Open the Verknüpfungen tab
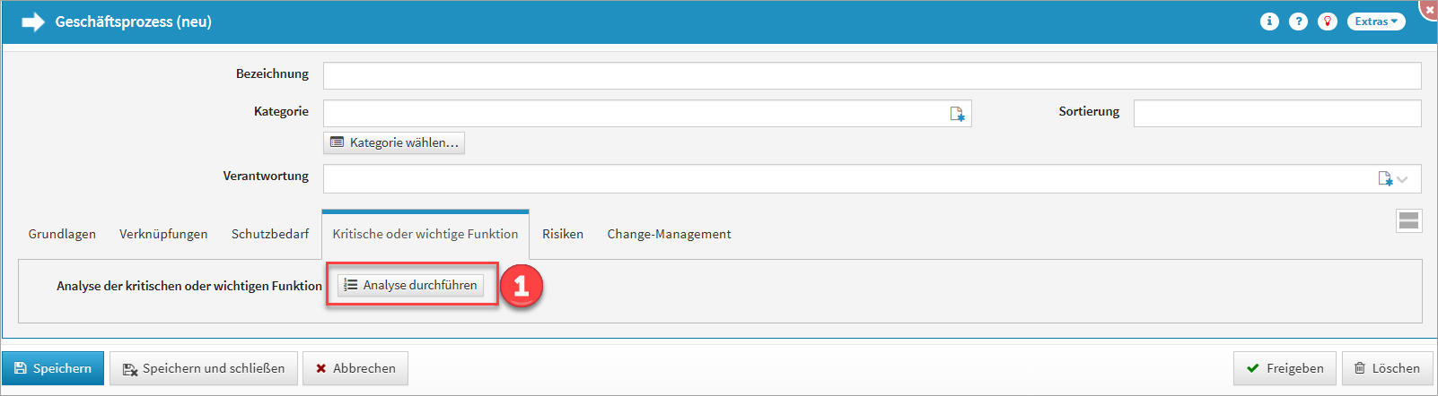The height and width of the screenshot is (396, 1438). click(x=163, y=234)
